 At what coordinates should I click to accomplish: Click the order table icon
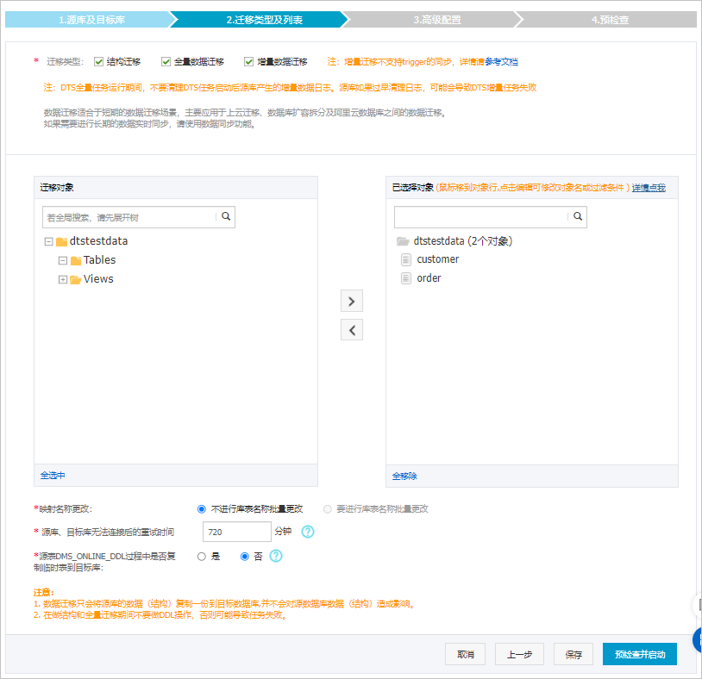406,278
